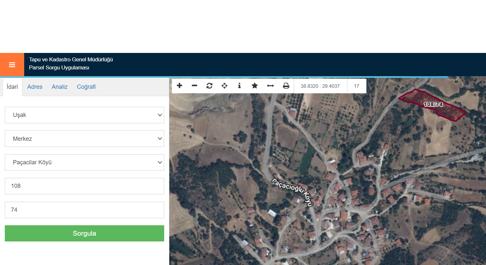
Task: Open the info tool icon
Action: [239, 86]
